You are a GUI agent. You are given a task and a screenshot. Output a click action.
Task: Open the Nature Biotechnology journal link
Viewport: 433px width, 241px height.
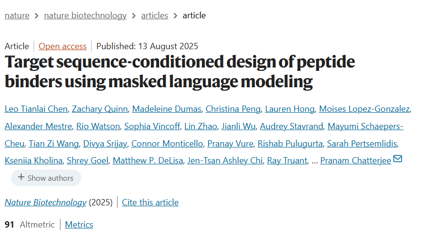coord(45,202)
